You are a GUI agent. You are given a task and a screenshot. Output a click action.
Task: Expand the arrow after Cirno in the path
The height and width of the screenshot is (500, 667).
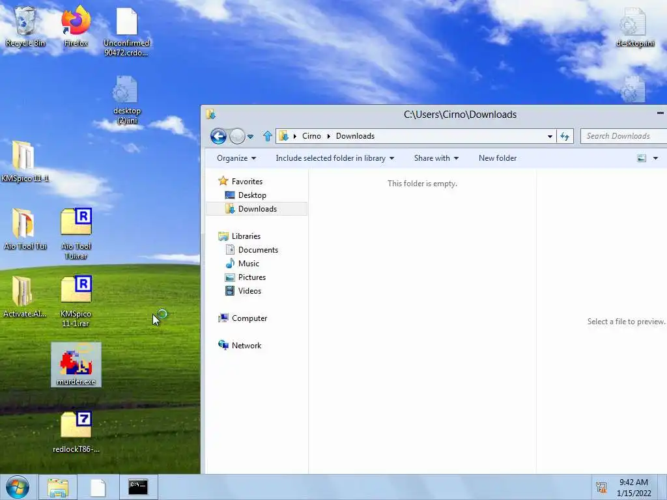[328, 136]
